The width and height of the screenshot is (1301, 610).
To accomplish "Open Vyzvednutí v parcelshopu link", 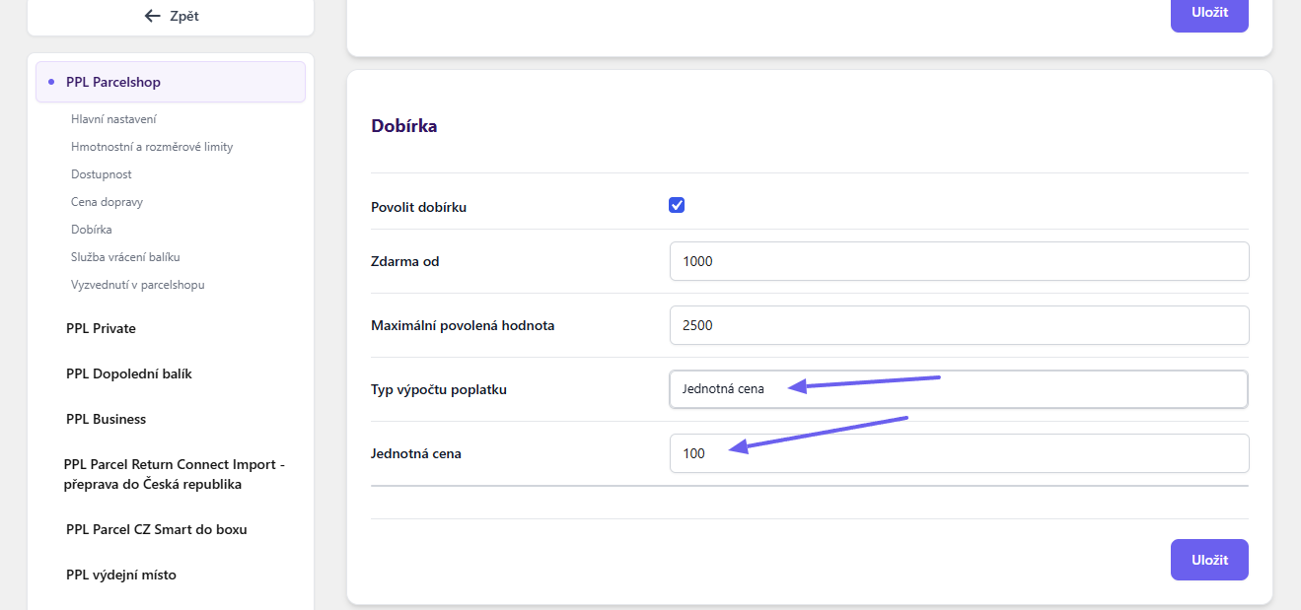I will [x=138, y=285].
